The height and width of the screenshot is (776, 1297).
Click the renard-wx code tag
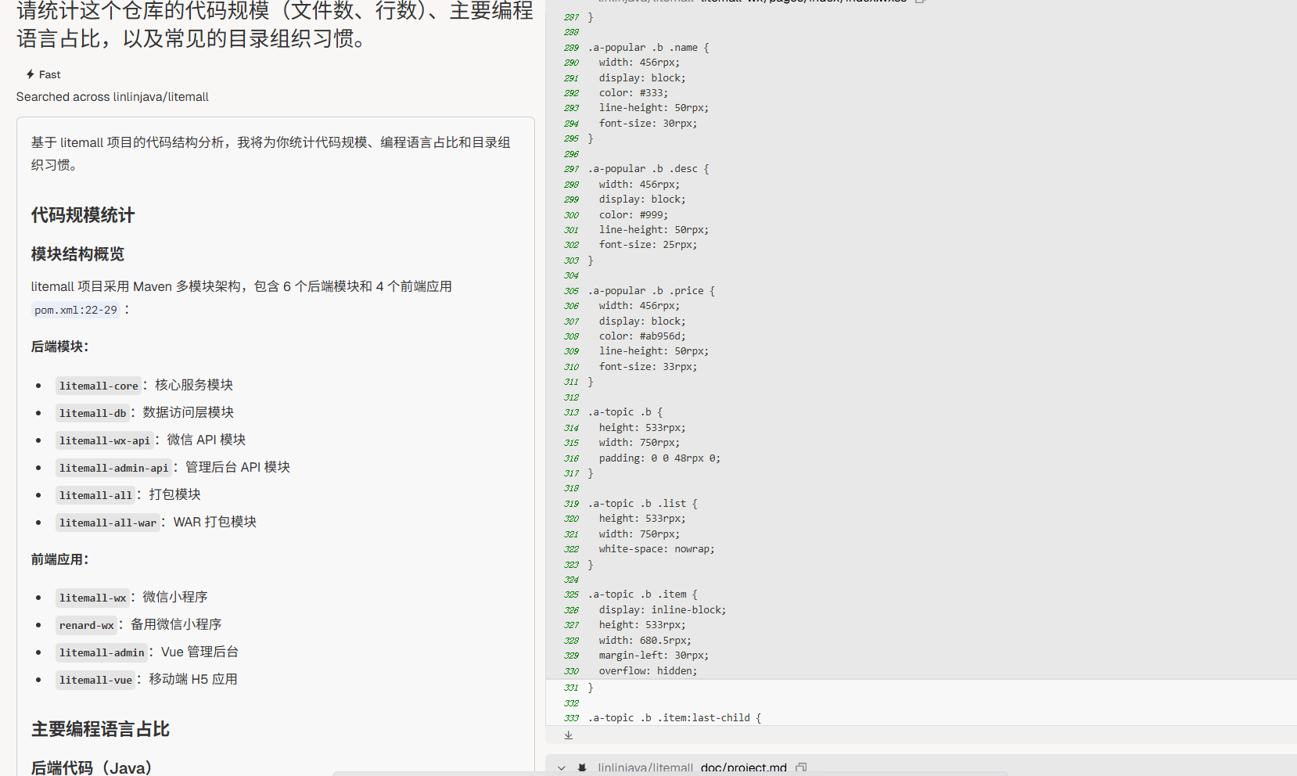[87, 625]
